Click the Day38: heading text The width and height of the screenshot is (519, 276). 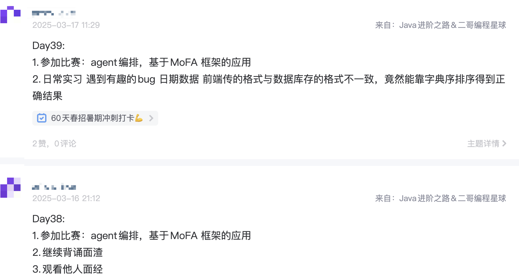pyautogui.click(x=48, y=219)
